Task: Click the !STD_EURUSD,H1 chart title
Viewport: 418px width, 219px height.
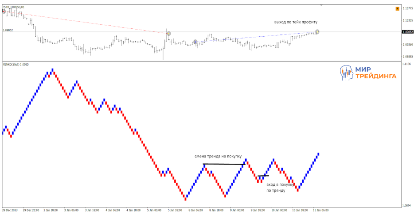Action: pyautogui.click(x=14, y=8)
